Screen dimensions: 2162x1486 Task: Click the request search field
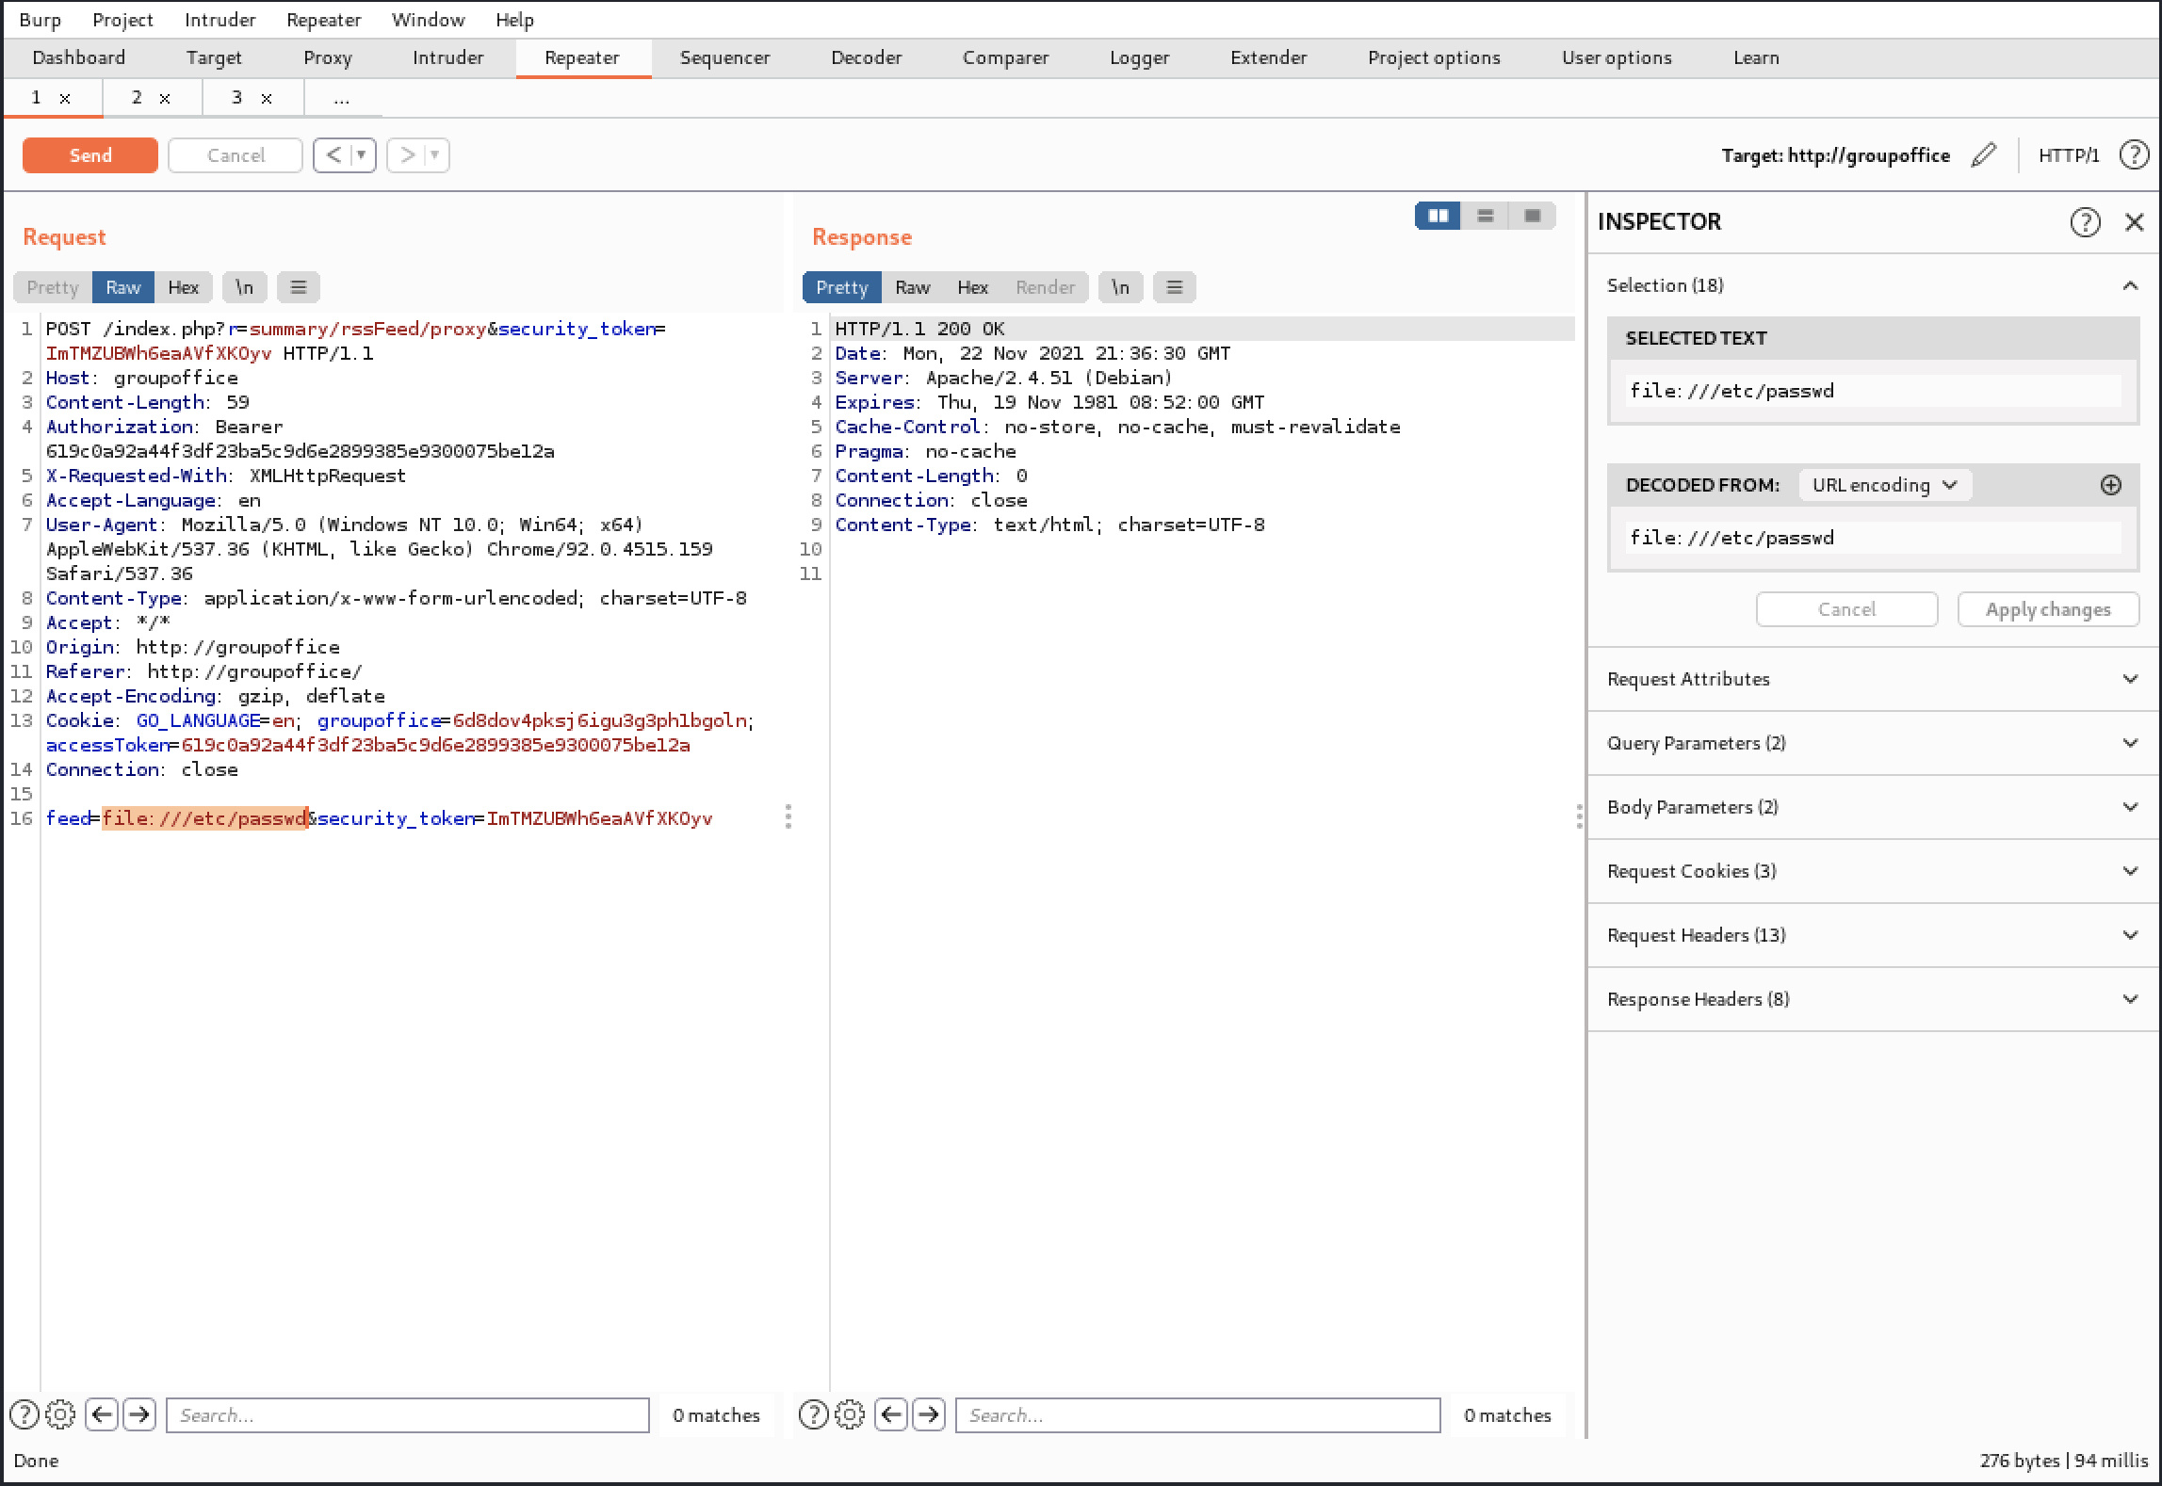(x=408, y=1414)
